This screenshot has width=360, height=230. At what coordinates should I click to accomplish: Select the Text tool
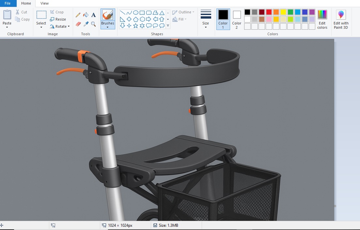[94, 15]
